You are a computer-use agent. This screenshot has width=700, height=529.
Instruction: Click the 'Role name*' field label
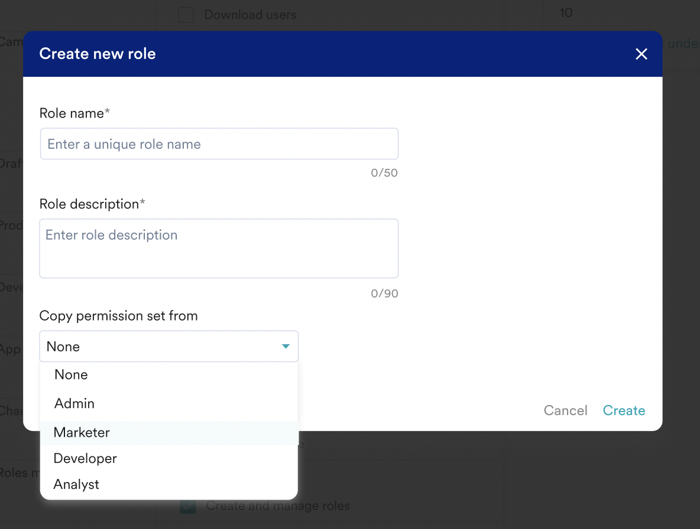tap(74, 113)
